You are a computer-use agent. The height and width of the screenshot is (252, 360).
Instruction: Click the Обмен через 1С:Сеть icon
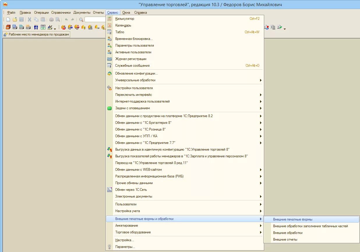pos(110,190)
